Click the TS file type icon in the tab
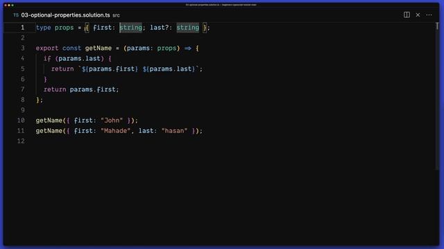This screenshot has width=444, height=249. [x=16, y=15]
